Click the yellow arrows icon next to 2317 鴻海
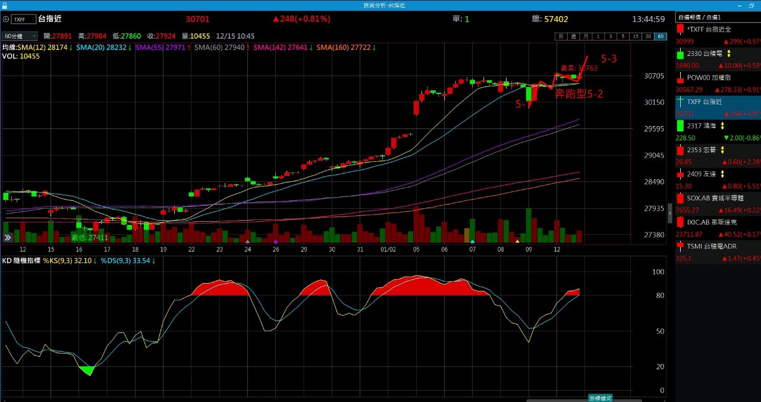The width and height of the screenshot is (761, 402). (722, 125)
